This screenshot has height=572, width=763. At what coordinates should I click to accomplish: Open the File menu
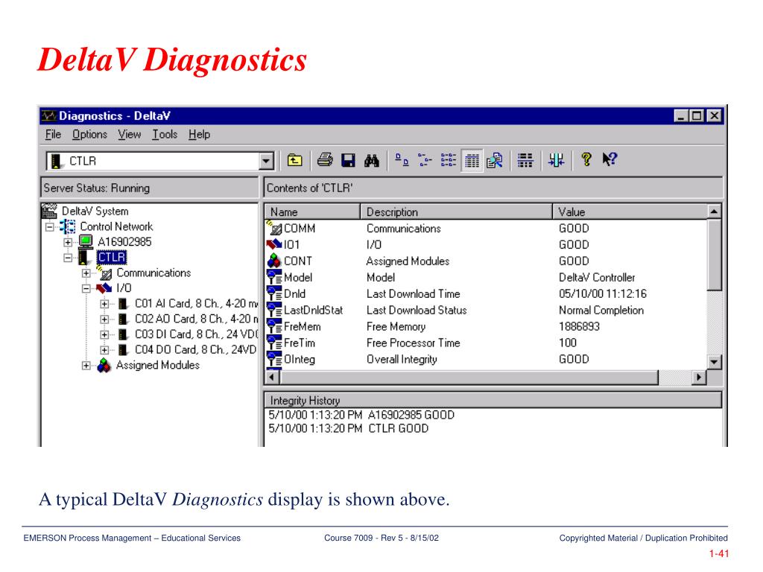tap(53, 134)
